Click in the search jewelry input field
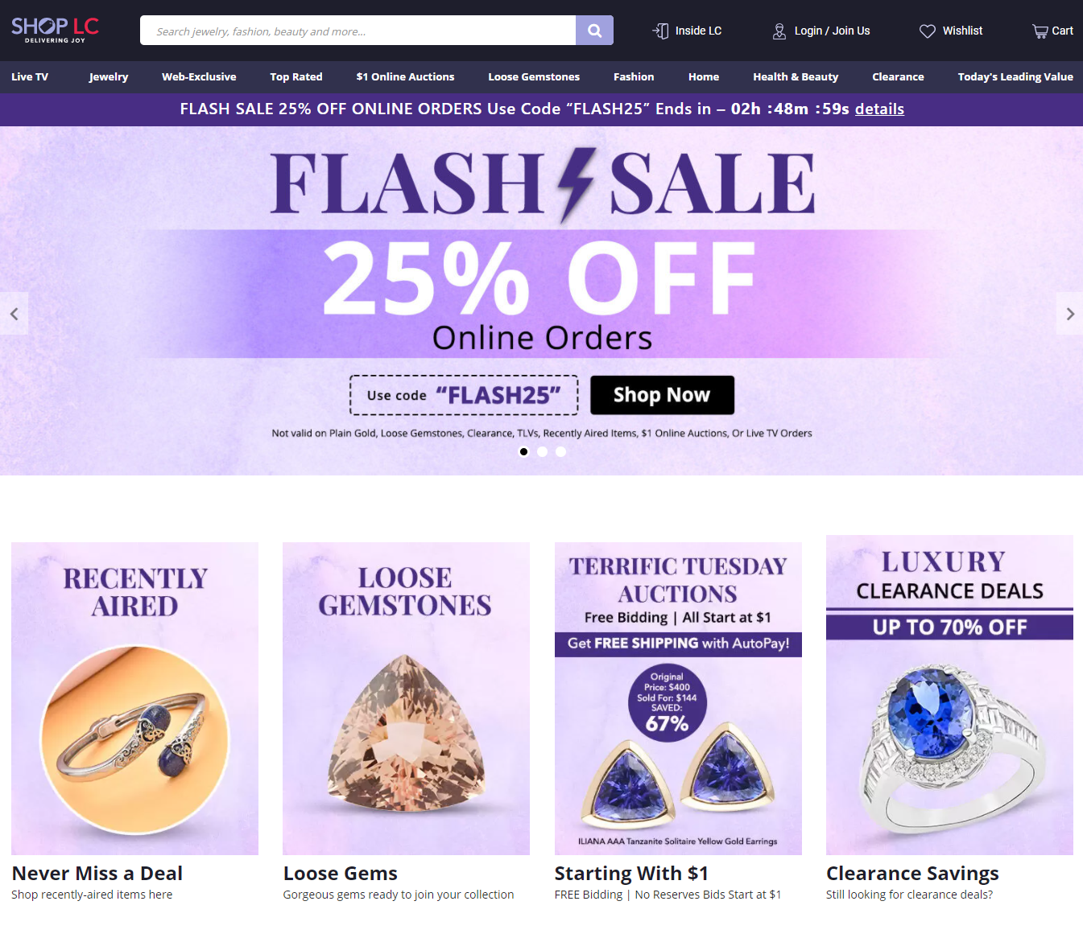Viewport: 1083px width, 934px height. [358, 31]
